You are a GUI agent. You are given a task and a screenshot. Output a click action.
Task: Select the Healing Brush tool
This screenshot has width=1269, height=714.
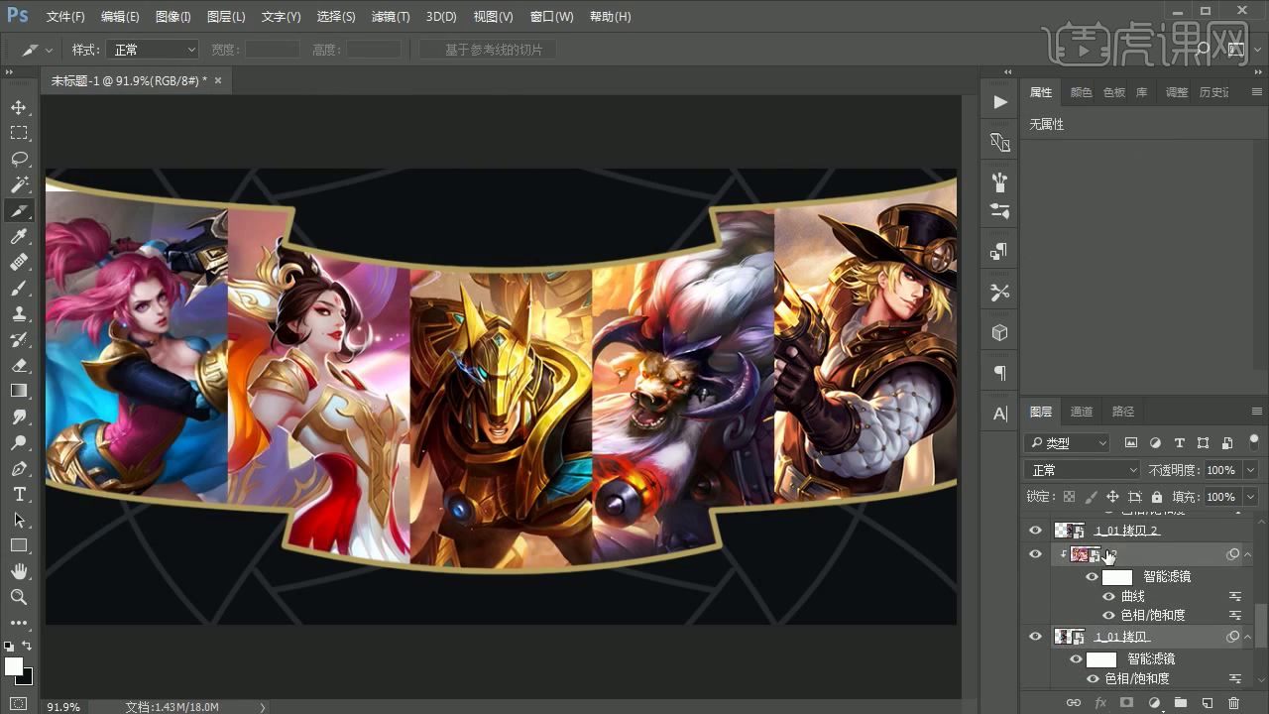(19, 262)
